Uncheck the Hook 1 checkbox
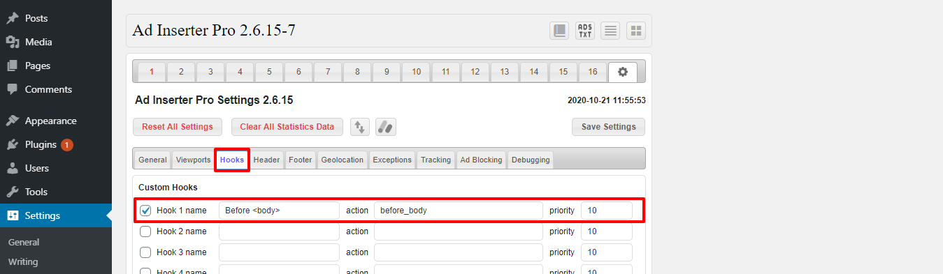 (x=145, y=211)
